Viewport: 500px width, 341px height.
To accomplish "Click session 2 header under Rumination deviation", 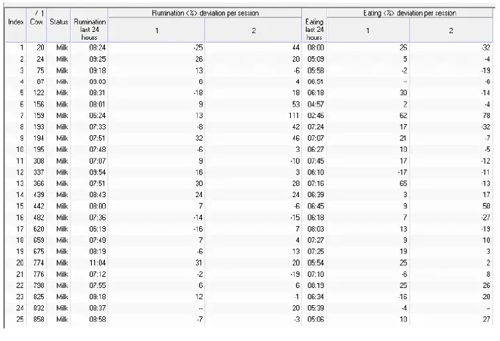I will coord(253,30).
